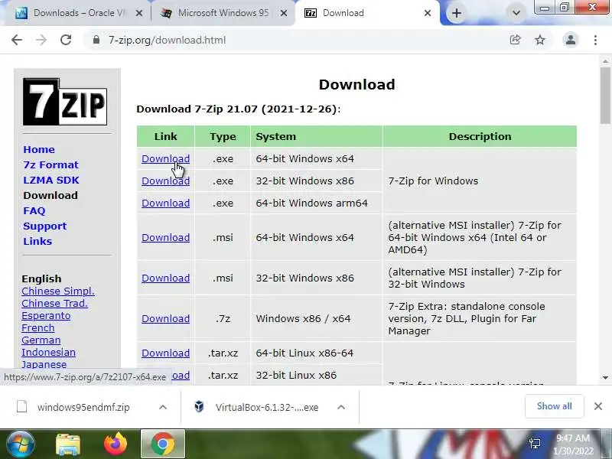Click the address bar URL
The height and width of the screenshot is (459, 612).
pyautogui.click(x=167, y=41)
